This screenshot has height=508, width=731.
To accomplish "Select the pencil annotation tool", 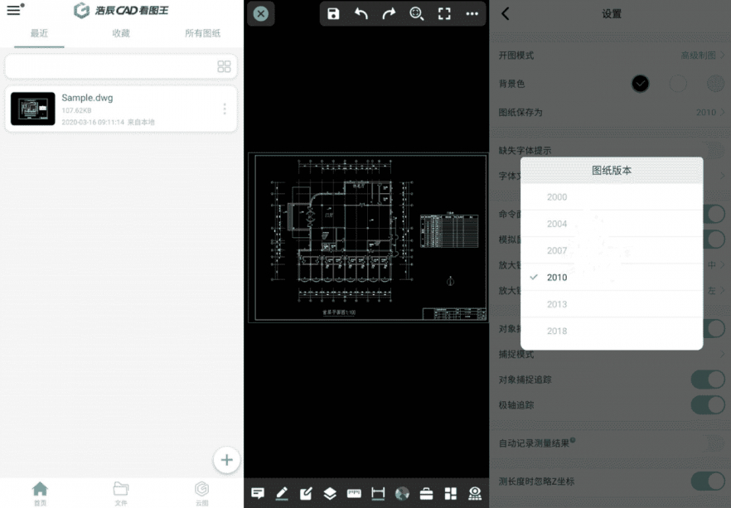I will (x=282, y=493).
